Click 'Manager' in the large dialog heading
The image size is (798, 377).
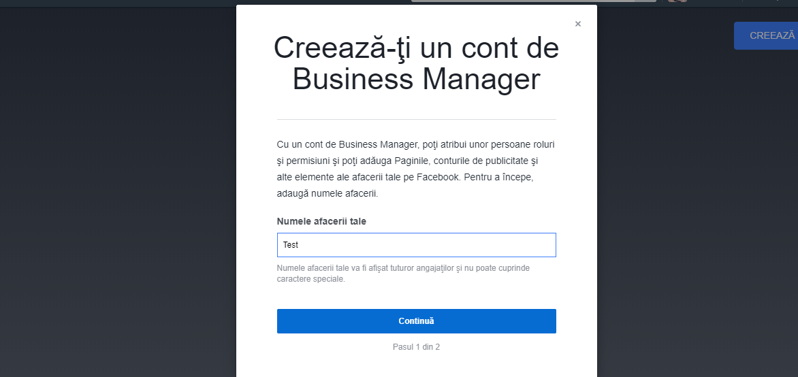coord(481,79)
